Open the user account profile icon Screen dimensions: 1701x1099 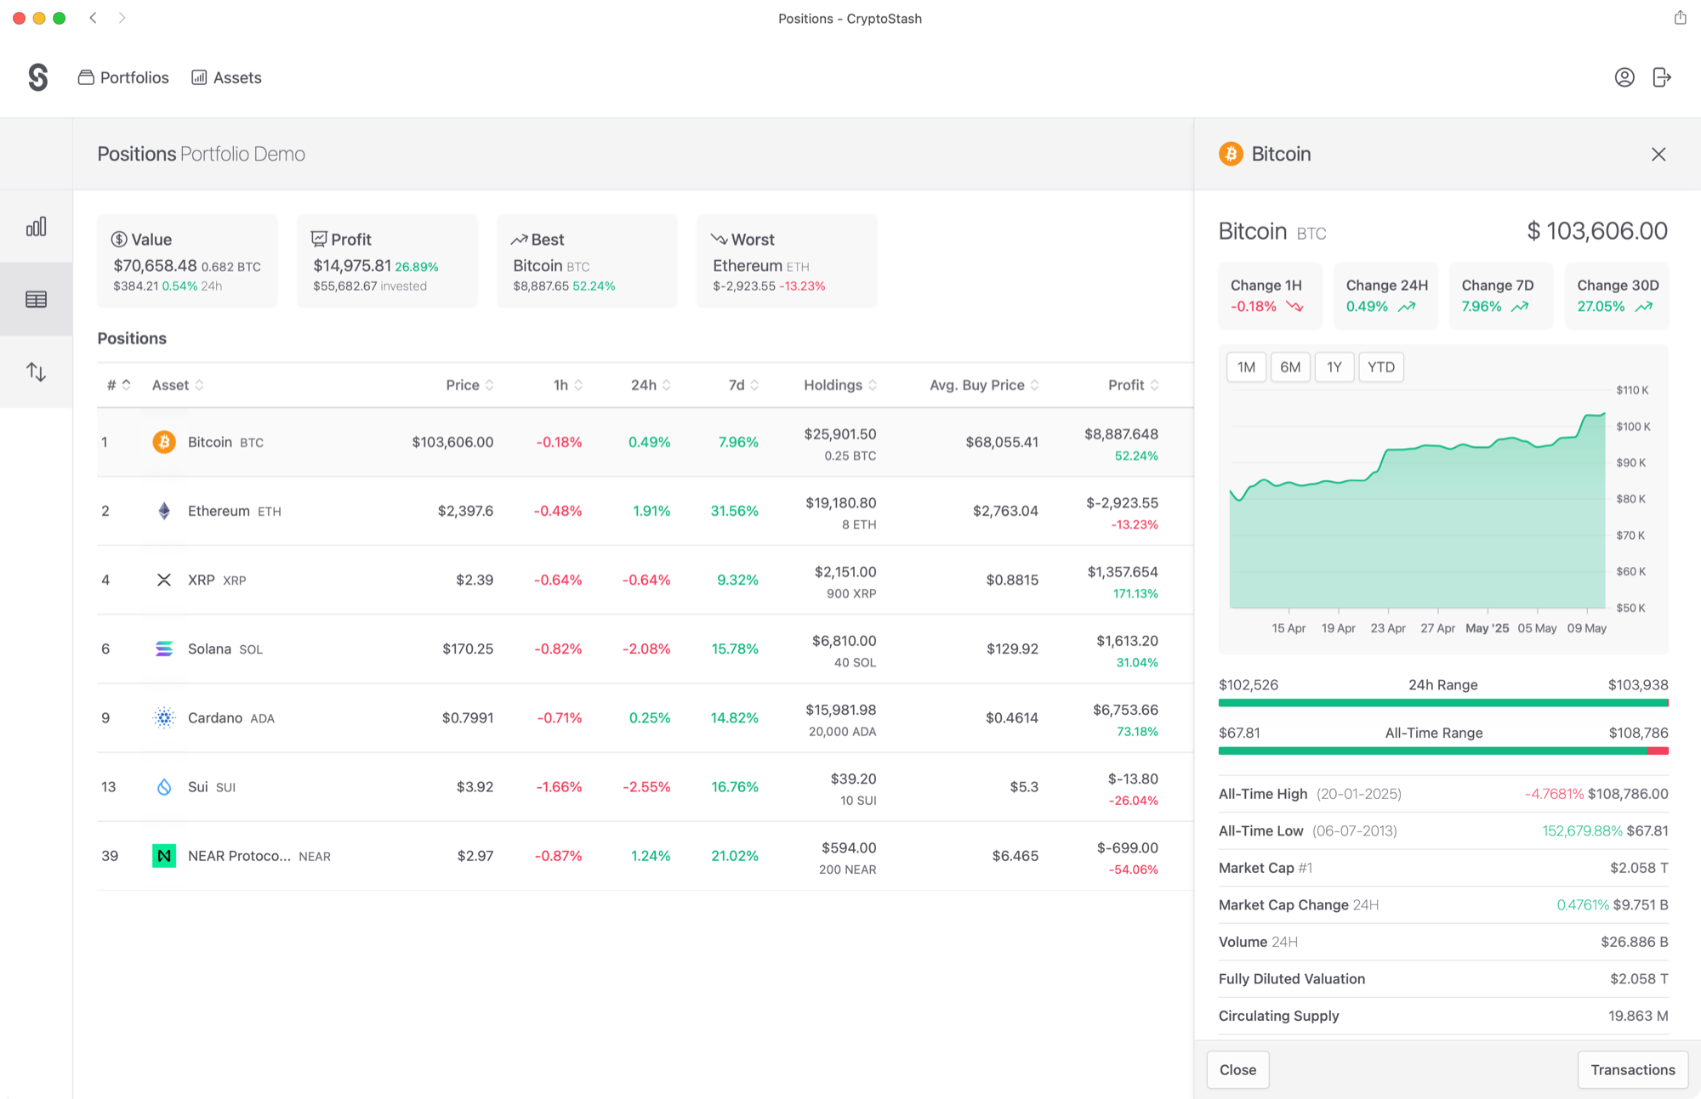point(1624,77)
